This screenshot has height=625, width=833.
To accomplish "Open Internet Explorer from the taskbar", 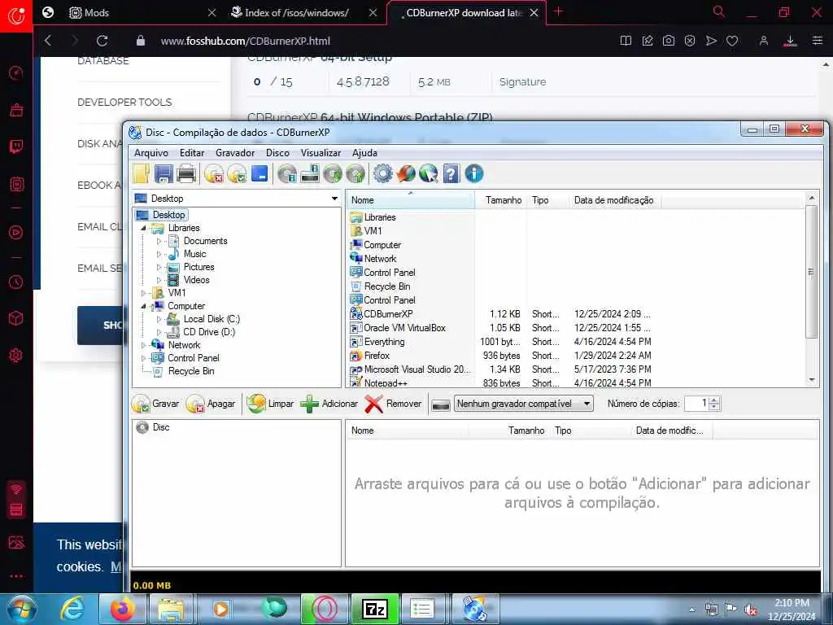I will coord(72,609).
